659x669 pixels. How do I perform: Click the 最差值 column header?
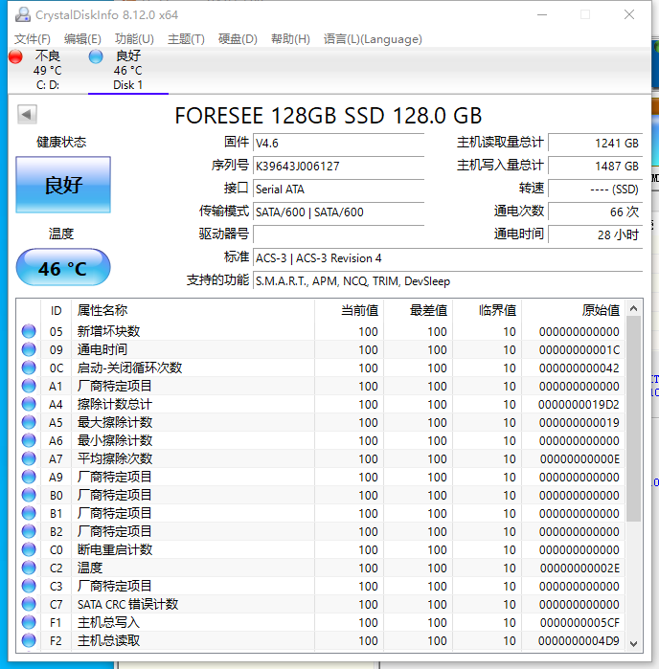pyautogui.click(x=419, y=310)
